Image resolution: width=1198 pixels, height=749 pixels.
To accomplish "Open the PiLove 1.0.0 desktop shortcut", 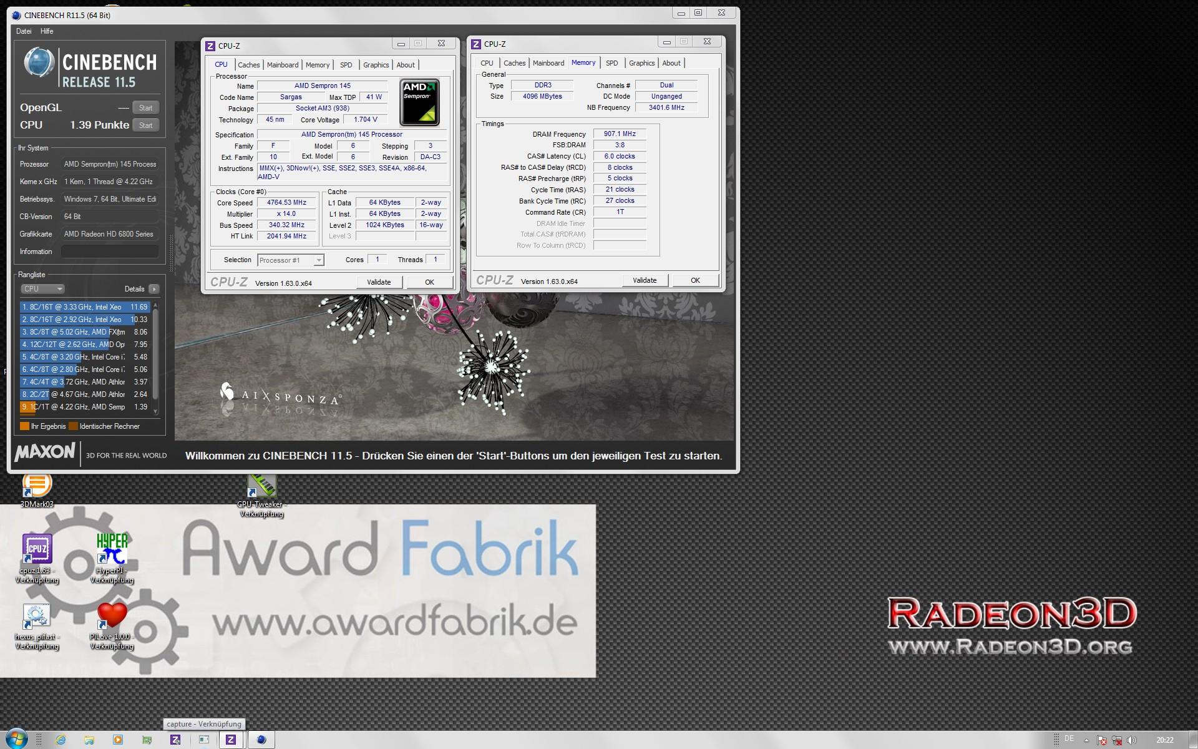I will pos(112,627).
